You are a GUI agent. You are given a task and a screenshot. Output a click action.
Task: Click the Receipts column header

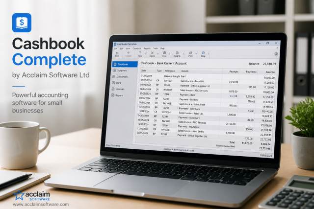pyautogui.click(x=234, y=71)
